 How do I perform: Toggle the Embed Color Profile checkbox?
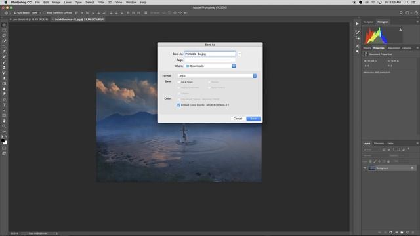coord(179,105)
